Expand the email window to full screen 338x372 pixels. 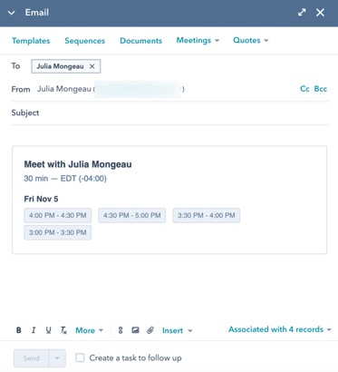point(302,13)
